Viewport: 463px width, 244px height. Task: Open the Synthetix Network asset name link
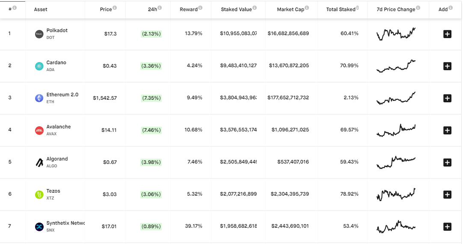pos(65,223)
